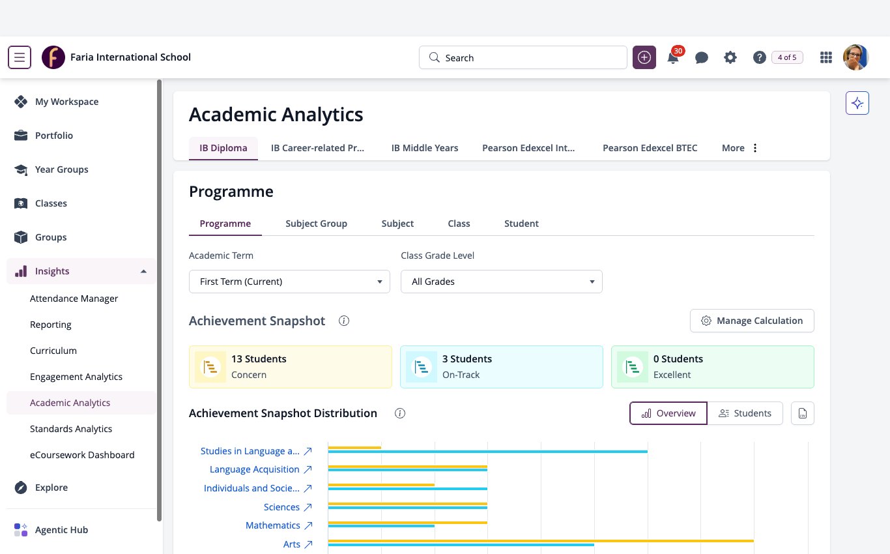This screenshot has width=890, height=554.
Task: Click the Year Groups graduation cap icon
Action: point(21,169)
